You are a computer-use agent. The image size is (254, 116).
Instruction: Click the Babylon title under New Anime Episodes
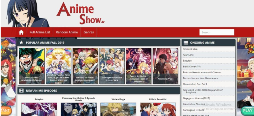click(39, 99)
